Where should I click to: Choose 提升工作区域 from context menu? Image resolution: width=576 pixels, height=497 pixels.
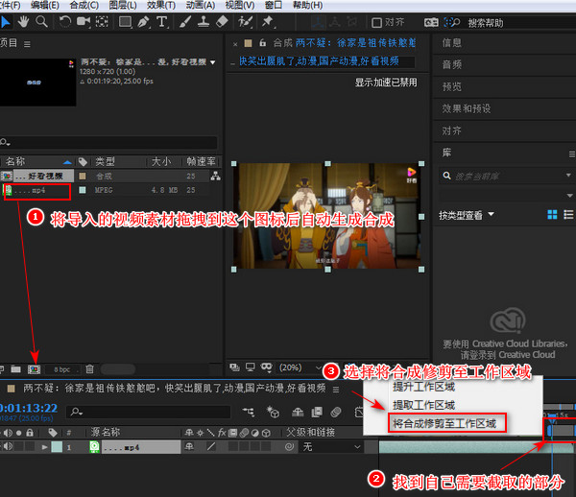[x=424, y=387]
